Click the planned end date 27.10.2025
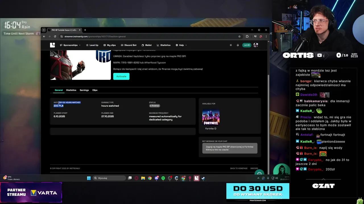 tap(107, 116)
